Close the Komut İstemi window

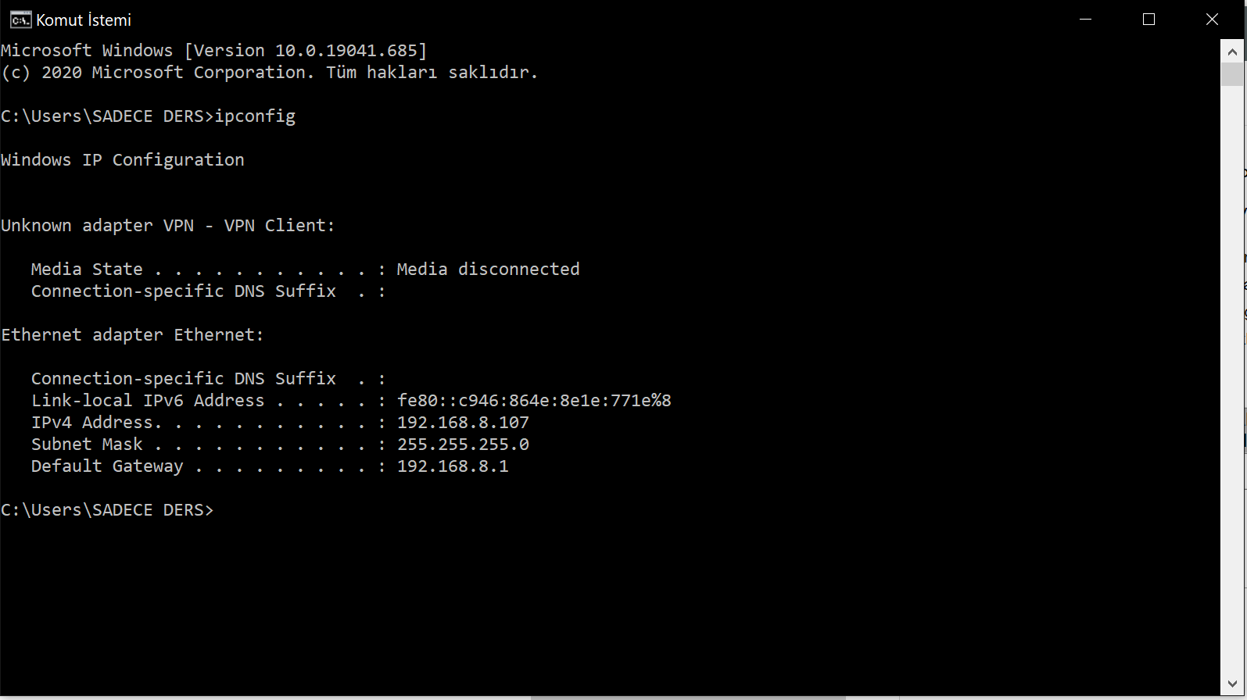tap(1212, 20)
